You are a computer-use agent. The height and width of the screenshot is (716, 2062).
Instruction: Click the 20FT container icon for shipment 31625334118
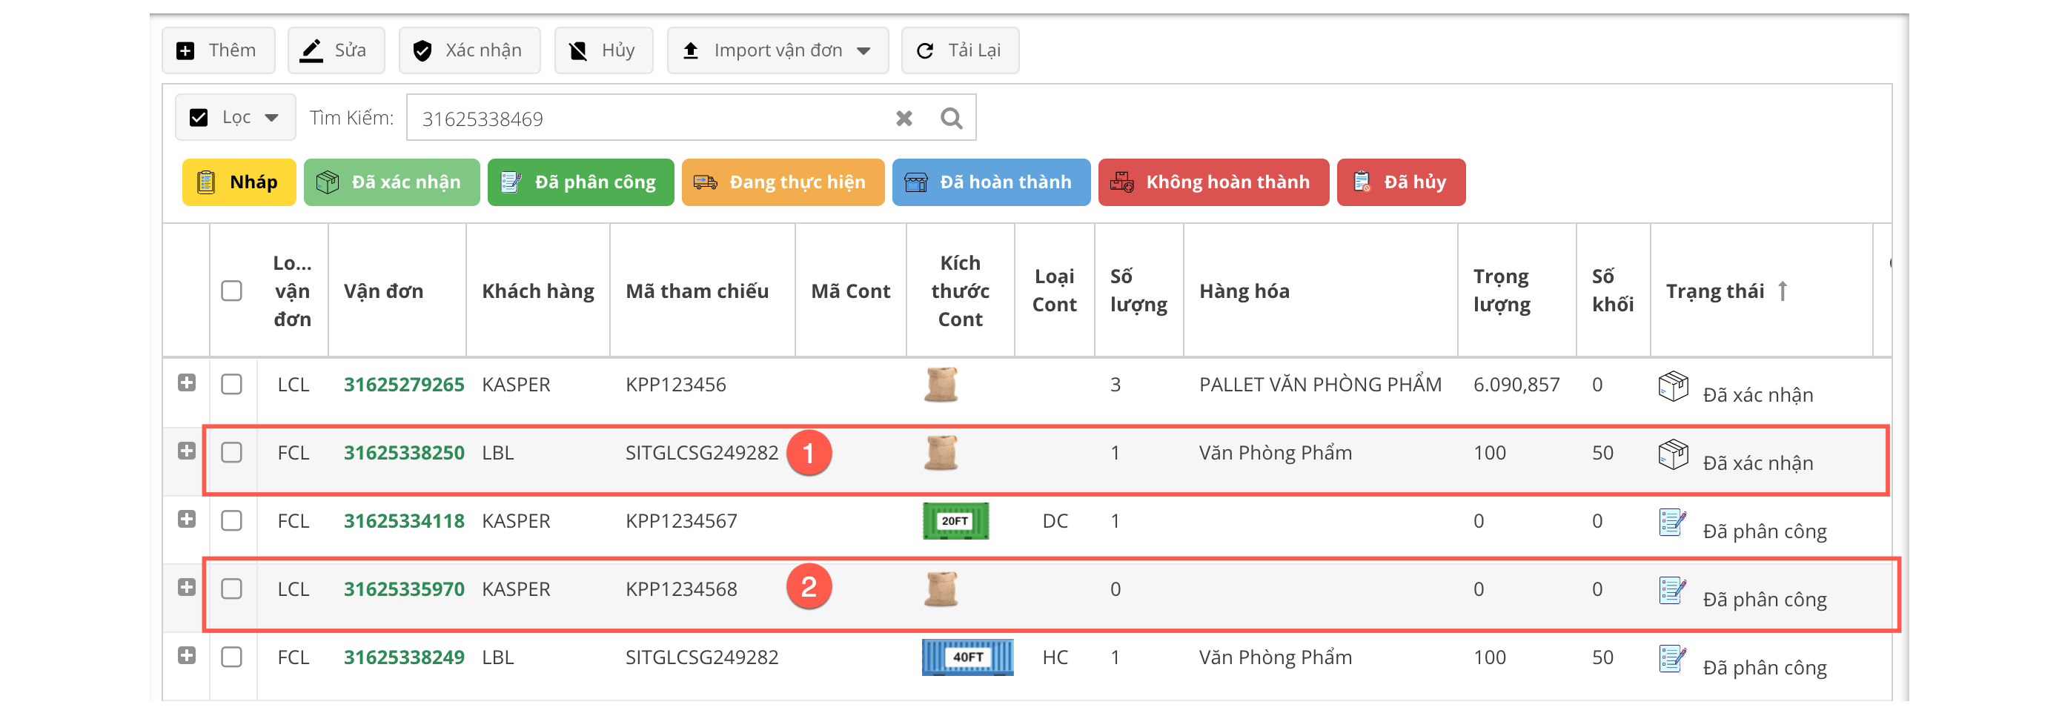pyautogui.click(x=955, y=520)
